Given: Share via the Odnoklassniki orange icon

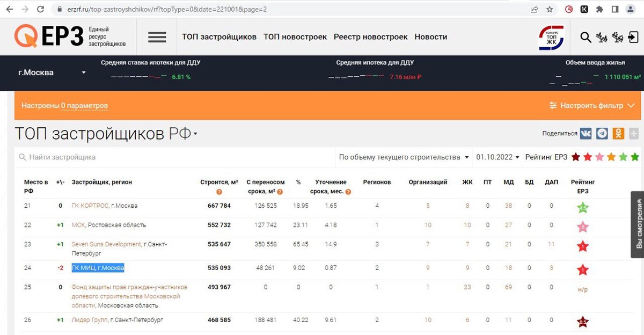Looking at the screenshot, I should pos(618,133).
